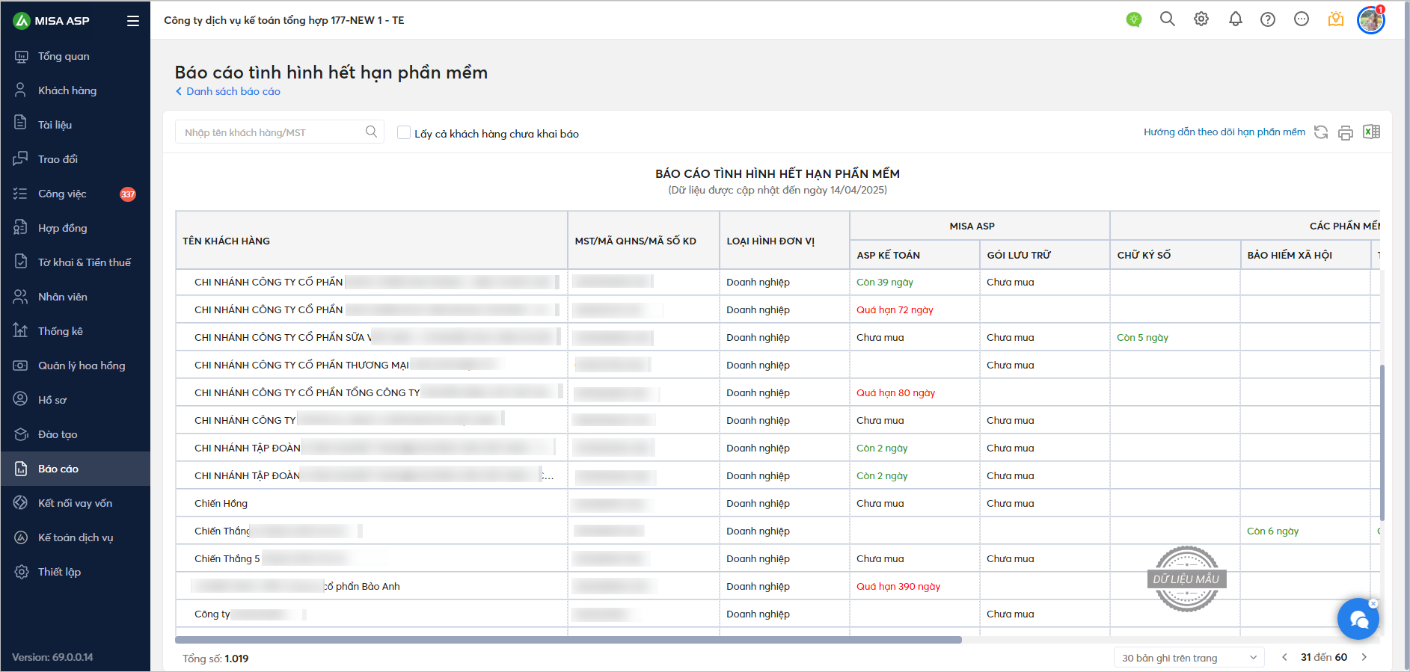Screen dimensions: 1410x672
Task: Open Tờ khai & Tiền thuế menu
Action: pos(75,262)
